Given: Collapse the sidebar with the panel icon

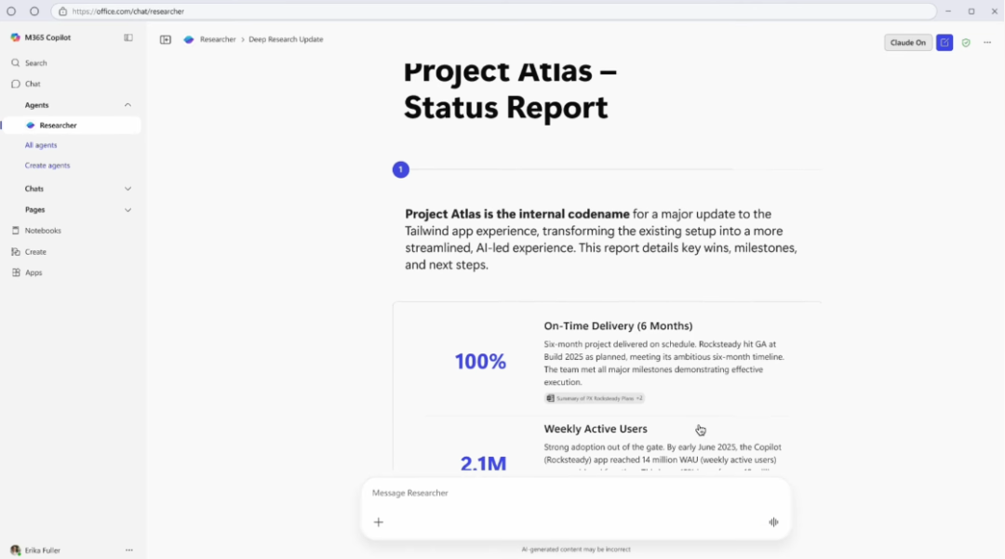Looking at the screenshot, I should tap(128, 38).
